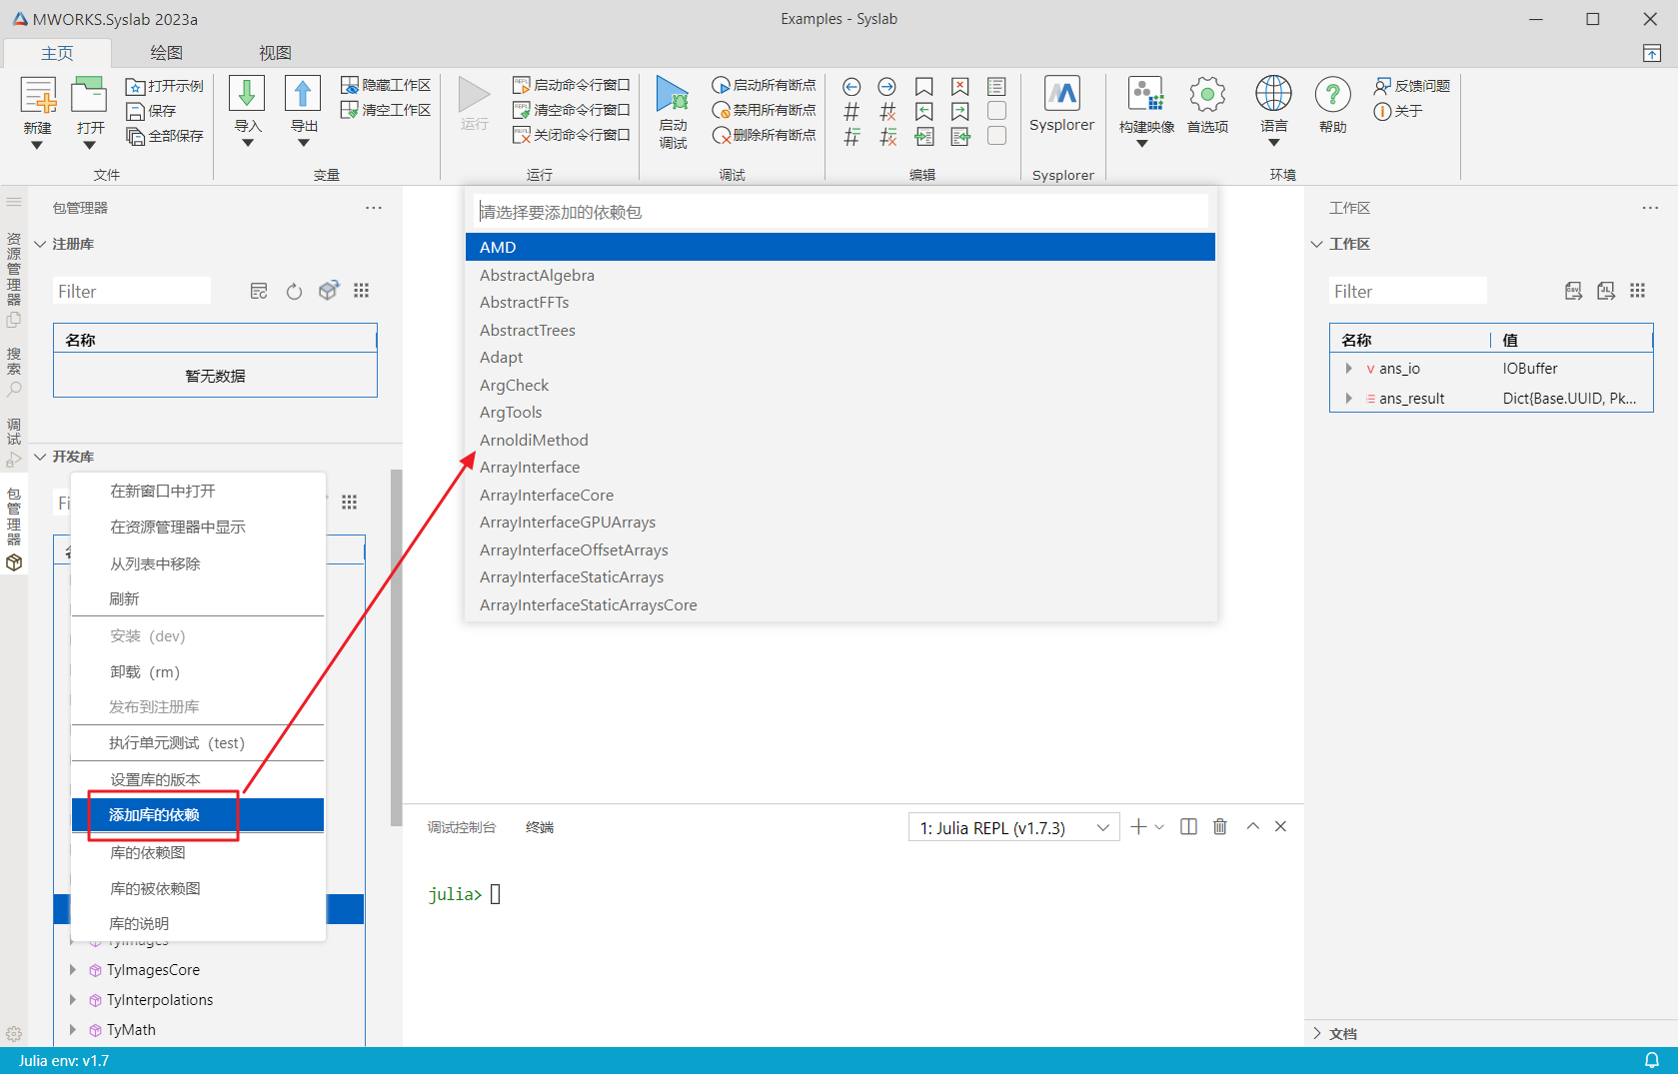Open the 构建映像 build image tool
Screen dimensions: 1678x1074
click(x=1145, y=96)
